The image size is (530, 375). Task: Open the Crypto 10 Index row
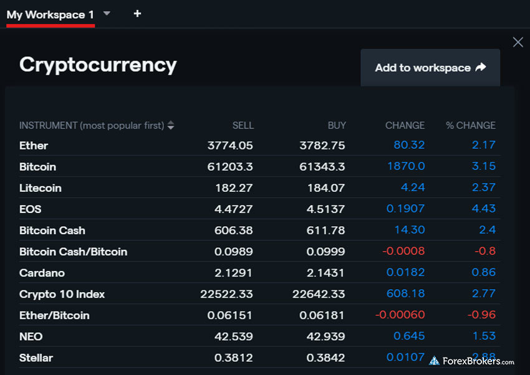pyautogui.click(x=62, y=294)
